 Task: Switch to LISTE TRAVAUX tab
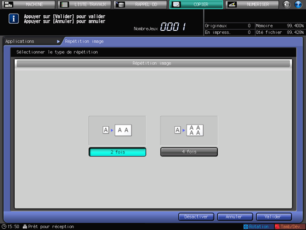tap(85, 4)
